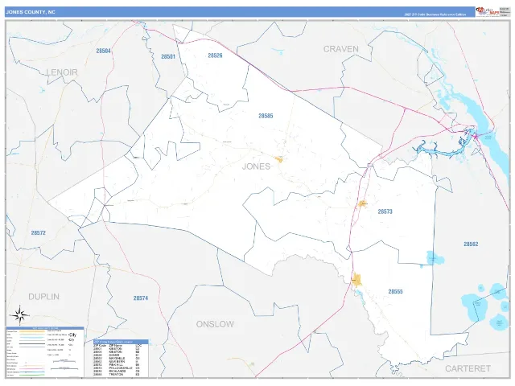Click the DOVER row in the ZIP locator table
Image resolution: width=515 pixels, height=386 pixels.
coord(116,355)
